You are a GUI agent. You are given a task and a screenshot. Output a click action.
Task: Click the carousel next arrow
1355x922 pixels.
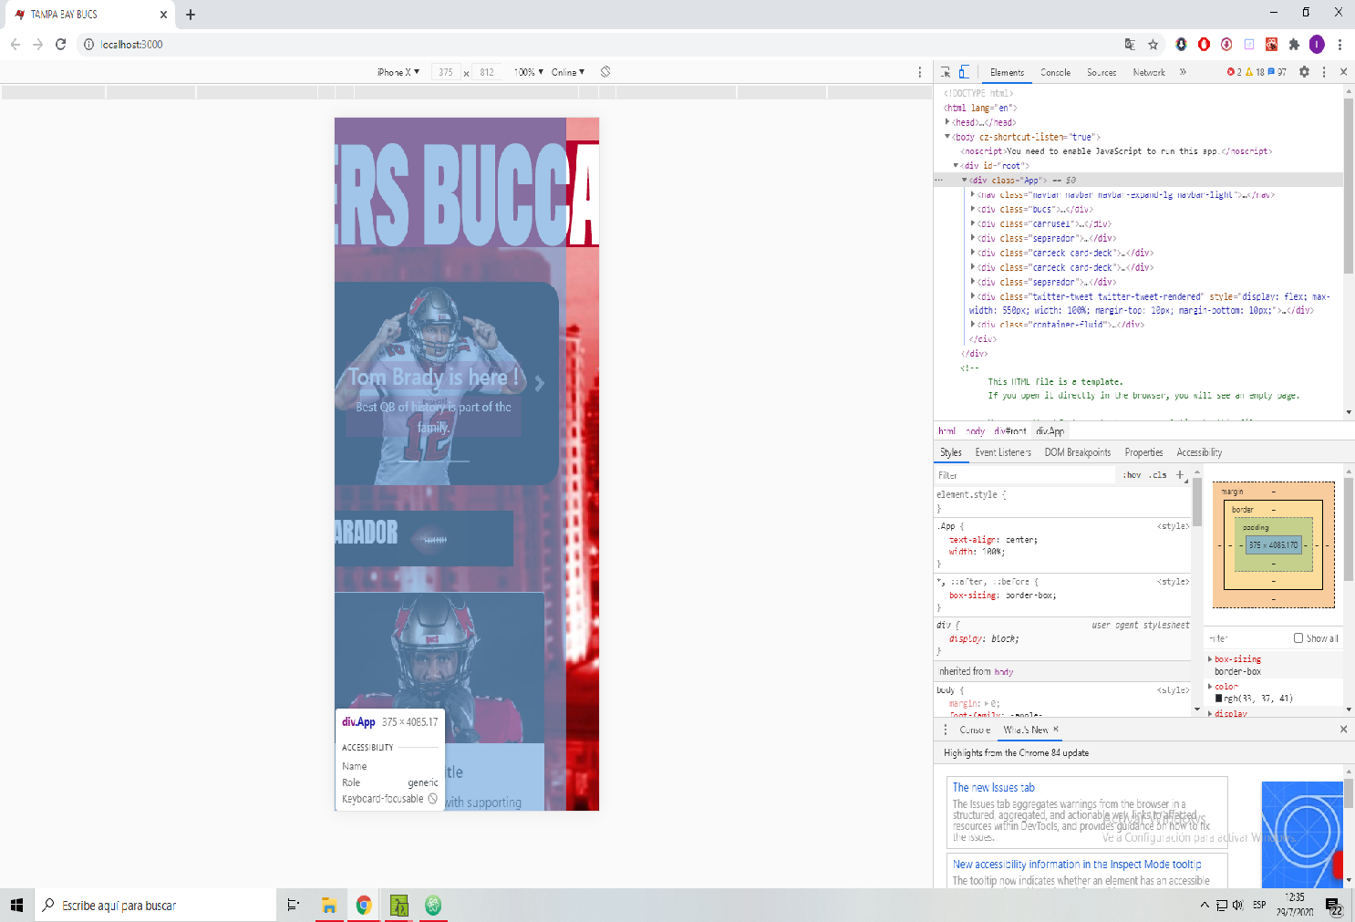click(x=540, y=384)
